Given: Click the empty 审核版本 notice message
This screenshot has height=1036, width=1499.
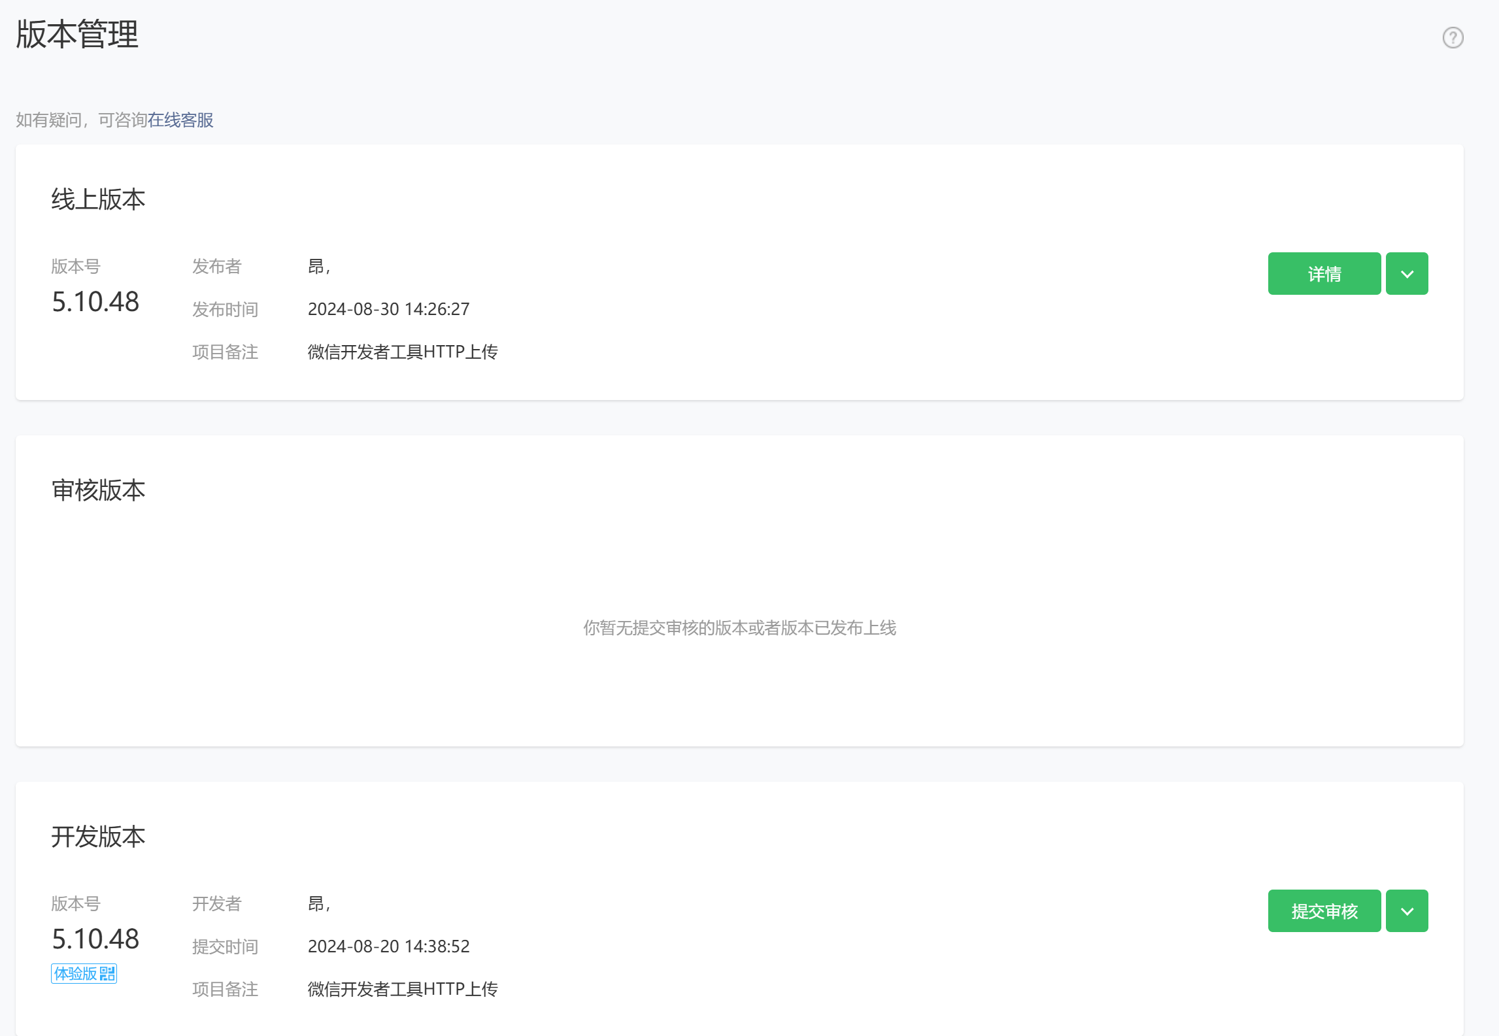Looking at the screenshot, I should (x=739, y=628).
